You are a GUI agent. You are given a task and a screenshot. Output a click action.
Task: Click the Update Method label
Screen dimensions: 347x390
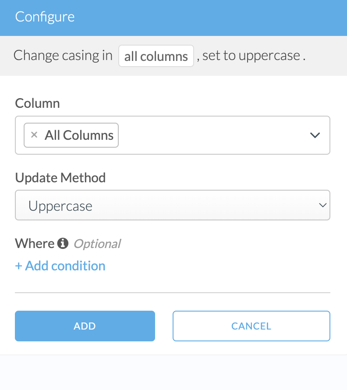click(60, 177)
